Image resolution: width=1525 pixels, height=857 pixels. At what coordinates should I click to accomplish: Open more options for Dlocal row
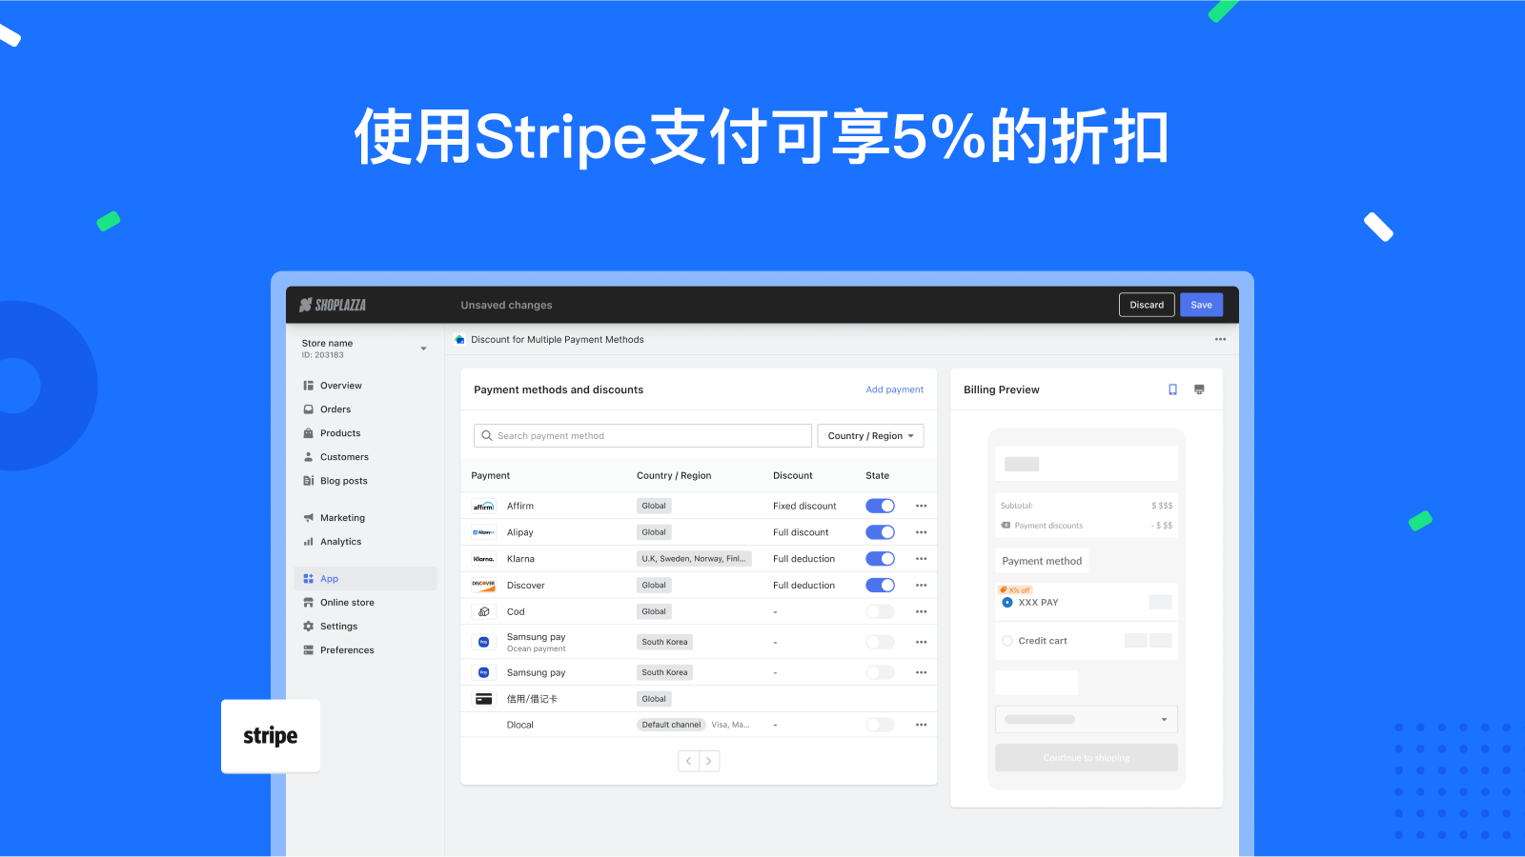click(x=921, y=725)
